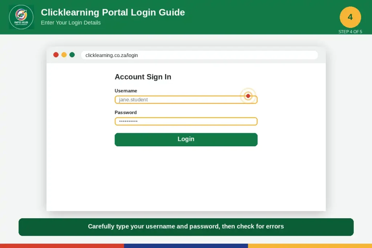Click the Password input field
The height and width of the screenshot is (248, 372).
tap(186, 121)
